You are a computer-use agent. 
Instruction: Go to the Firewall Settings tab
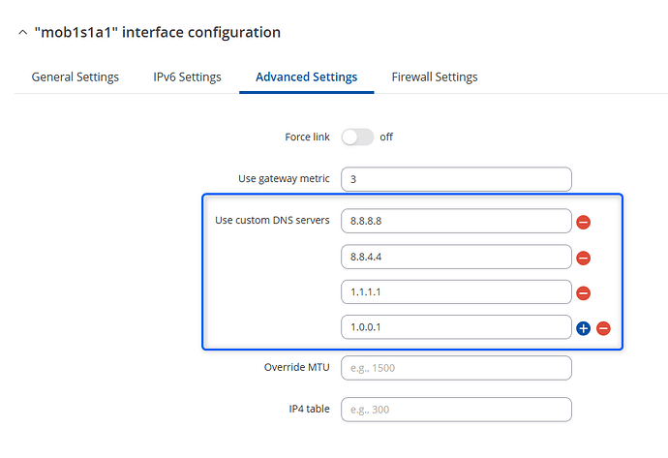pyautogui.click(x=435, y=77)
